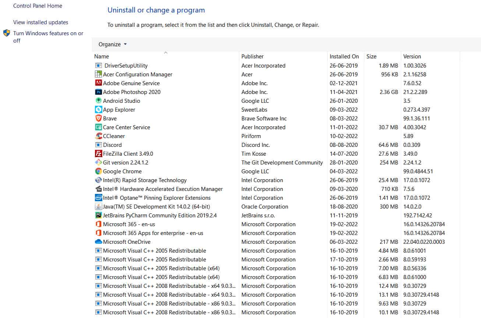Sort programs by Publisher column
Image resolution: width=481 pixels, height=318 pixels.
(x=252, y=57)
